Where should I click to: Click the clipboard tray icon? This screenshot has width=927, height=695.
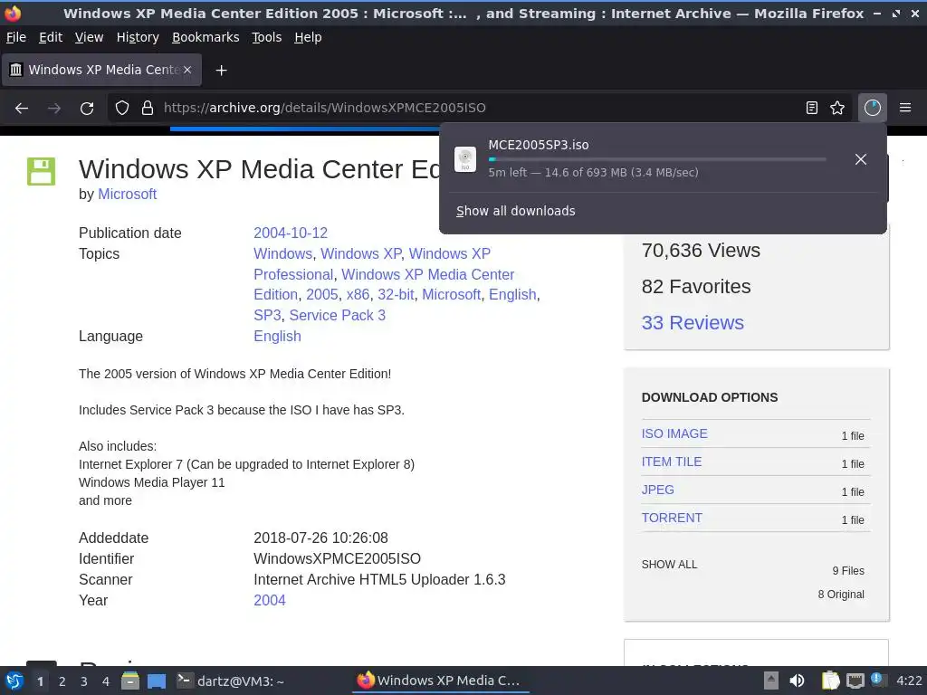coord(830,681)
